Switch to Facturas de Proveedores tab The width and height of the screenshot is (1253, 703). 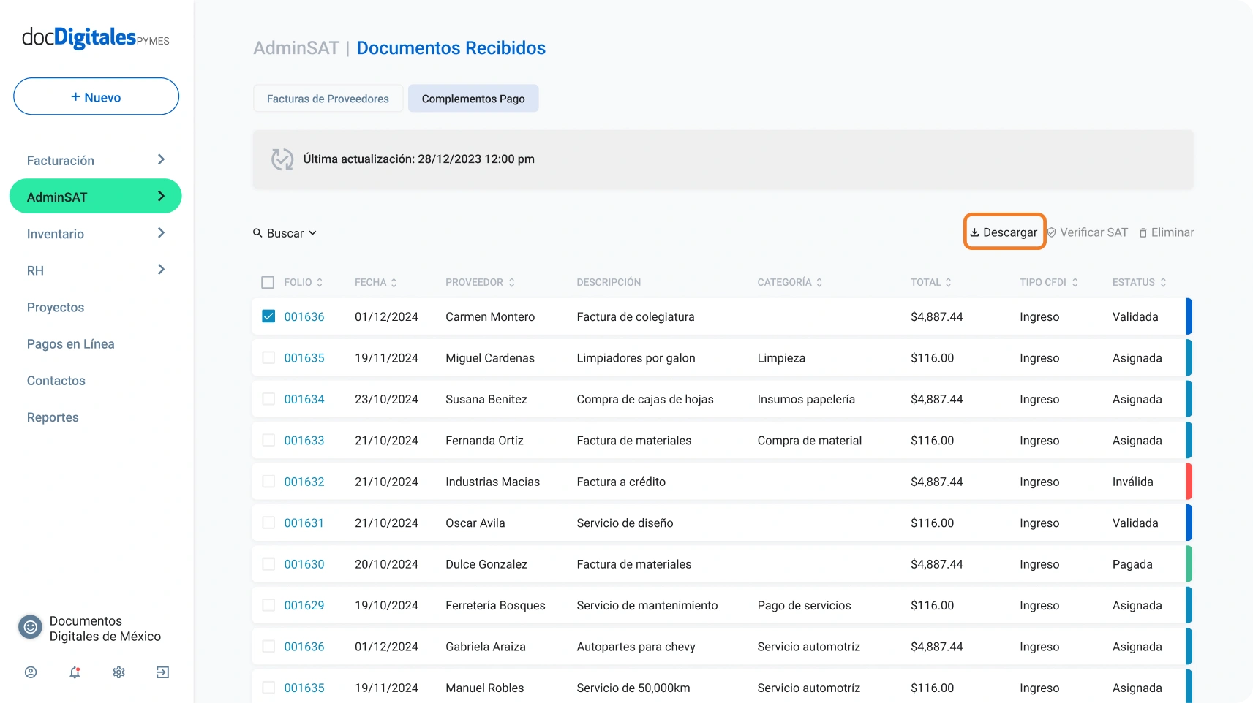pyautogui.click(x=328, y=99)
